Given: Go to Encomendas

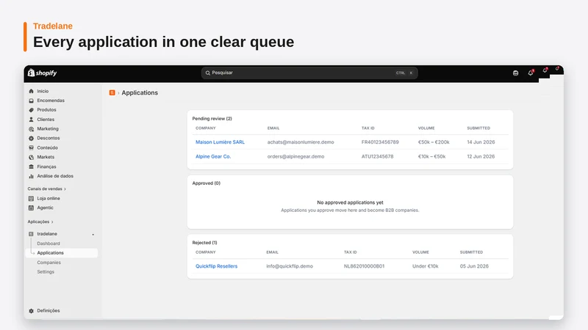Looking at the screenshot, I should coord(51,100).
